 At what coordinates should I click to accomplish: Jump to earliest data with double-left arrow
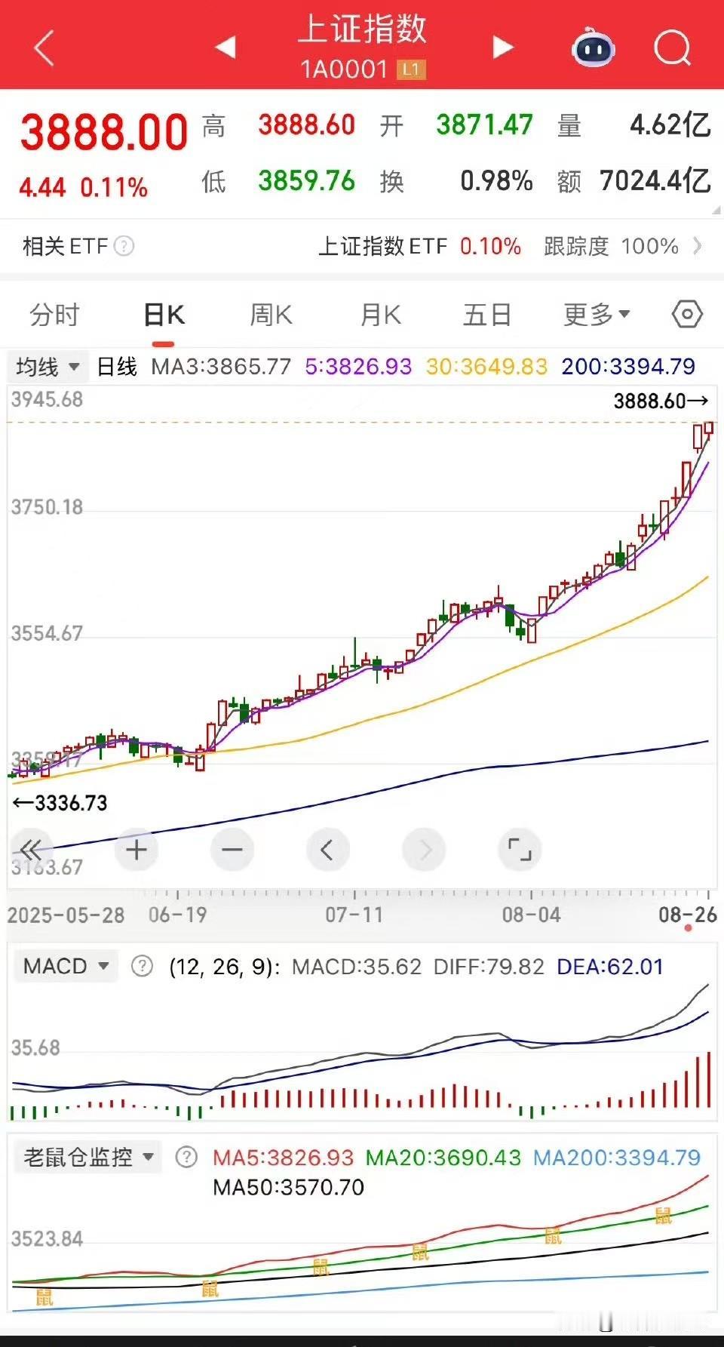32,850
